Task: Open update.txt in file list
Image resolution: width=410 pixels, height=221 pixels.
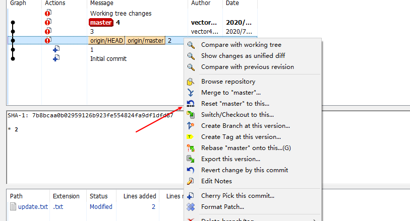Action: coord(33,206)
